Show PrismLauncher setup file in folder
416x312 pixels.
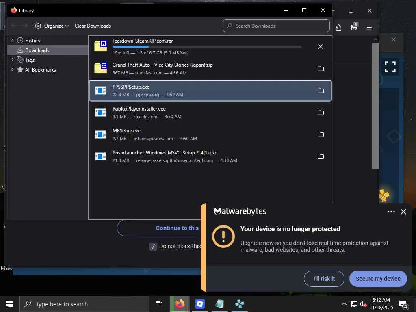tap(321, 156)
